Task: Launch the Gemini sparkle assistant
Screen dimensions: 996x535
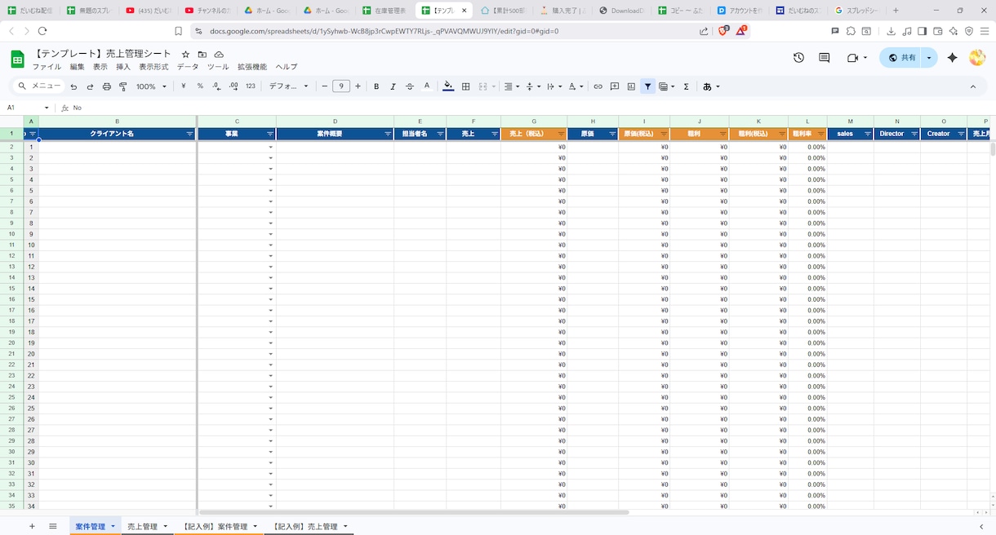Action: pos(952,58)
